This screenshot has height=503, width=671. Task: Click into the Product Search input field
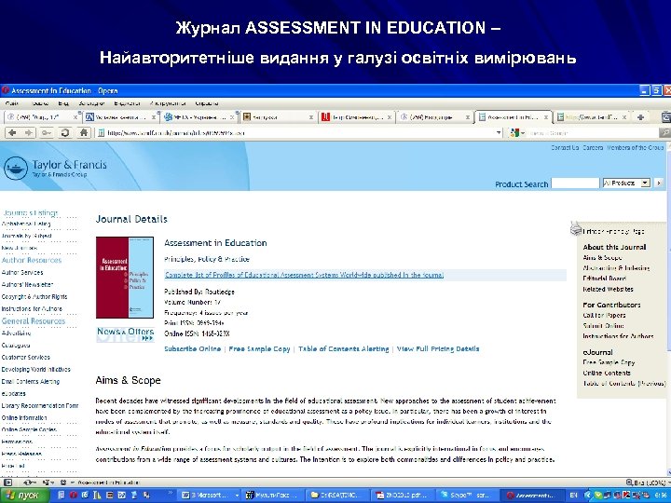pyautogui.click(x=575, y=184)
